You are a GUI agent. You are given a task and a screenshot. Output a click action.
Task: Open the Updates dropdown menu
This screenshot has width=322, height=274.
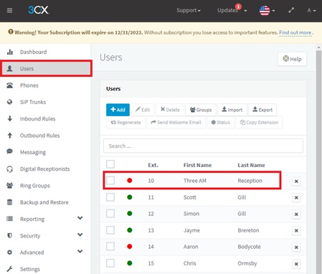[x=232, y=10]
